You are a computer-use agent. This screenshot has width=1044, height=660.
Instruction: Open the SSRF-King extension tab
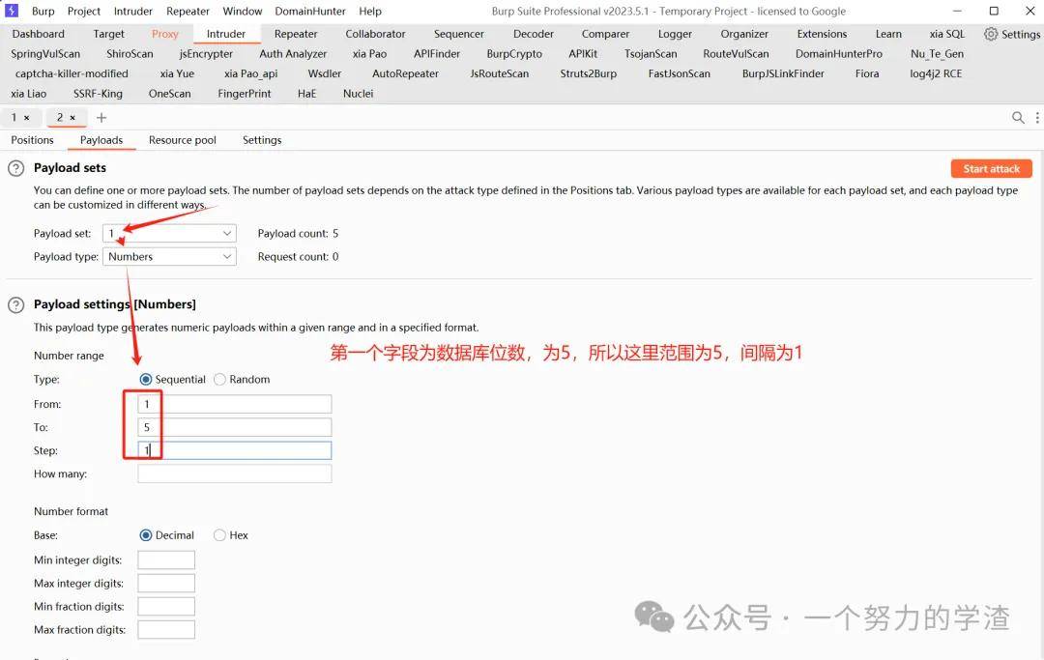tap(98, 94)
